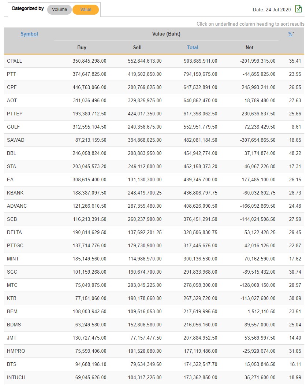The height and width of the screenshot is (385, 306).
Task: Sort by the % column heading
Action: point(290,34)
